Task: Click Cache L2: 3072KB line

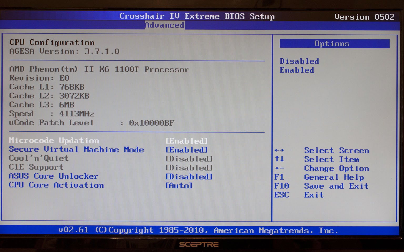Action: tap(49, 96)
